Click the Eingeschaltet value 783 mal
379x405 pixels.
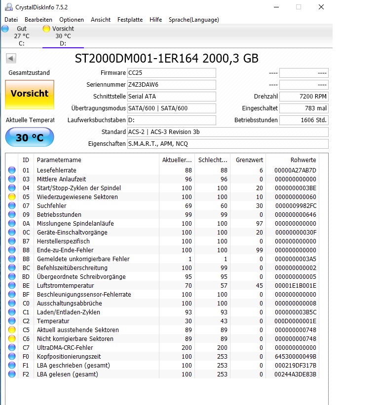(x=304, y=108)
